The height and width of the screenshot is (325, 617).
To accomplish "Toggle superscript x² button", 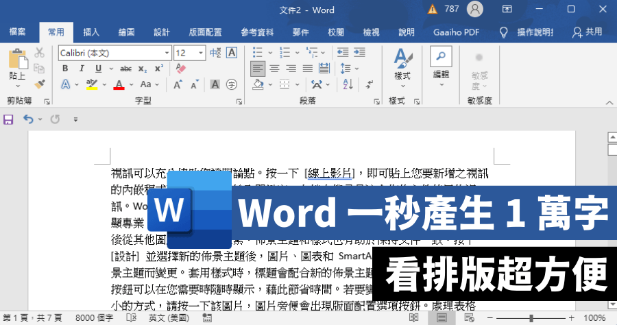I will (x=159, y=69).
